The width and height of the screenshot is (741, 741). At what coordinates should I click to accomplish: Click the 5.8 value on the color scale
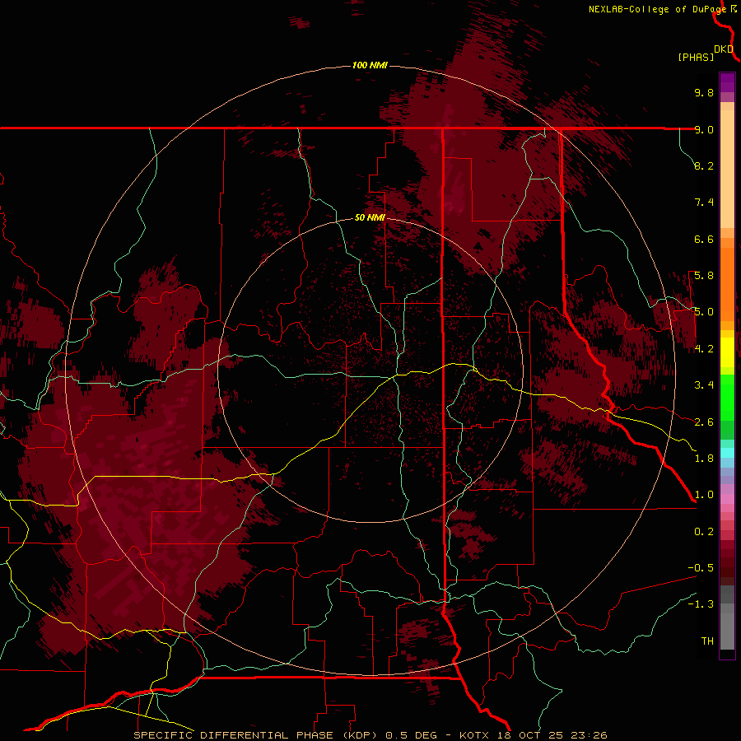coord(704,276)
